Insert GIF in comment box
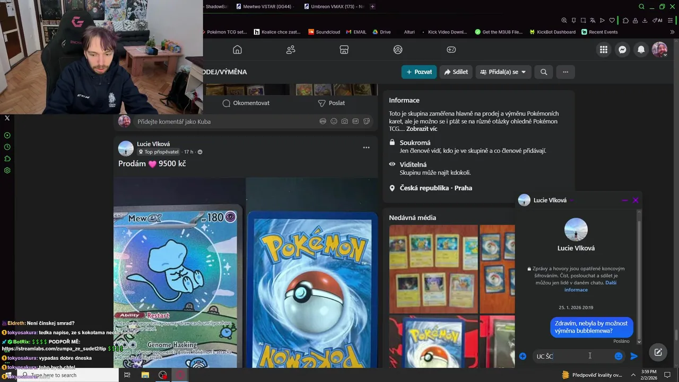The image size is (679, 382). 355,121
